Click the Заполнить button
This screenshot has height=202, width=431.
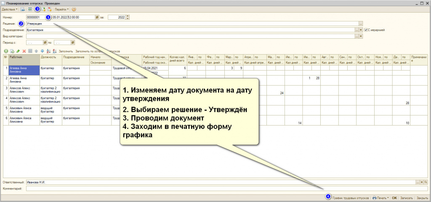(x=66, y=51)
